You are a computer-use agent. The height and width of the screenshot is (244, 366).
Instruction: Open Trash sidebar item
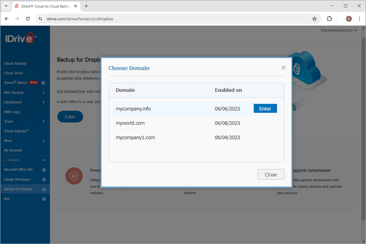(9, 122)
